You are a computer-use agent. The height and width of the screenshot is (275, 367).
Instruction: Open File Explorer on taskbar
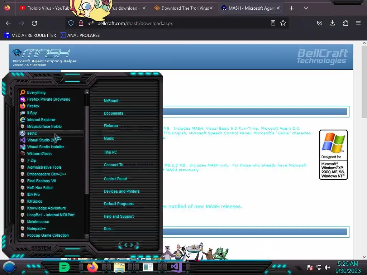click(119, 267)
